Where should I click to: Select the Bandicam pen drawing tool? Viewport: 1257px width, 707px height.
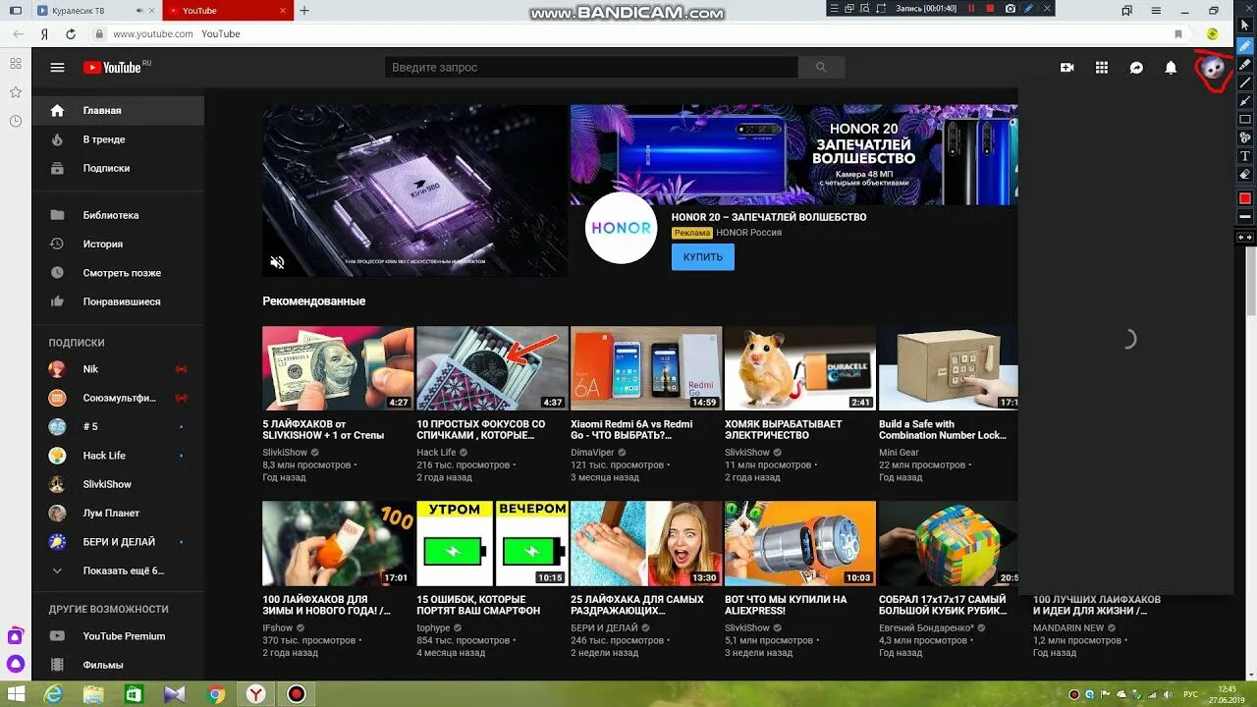(1245, 46)
